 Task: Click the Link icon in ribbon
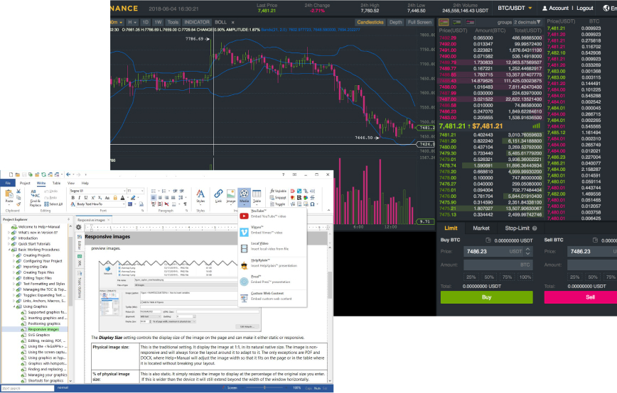pyautogui.click(x=218, y=195)
